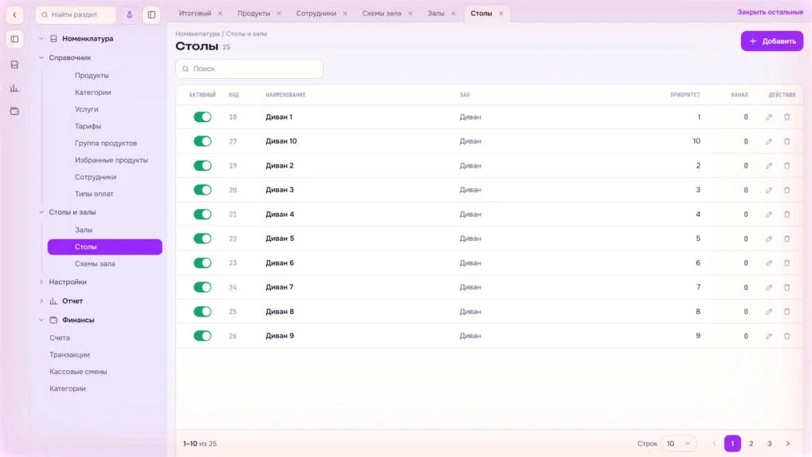Delete the Диван 9 row
Image resolution: width=812 pixels, height=457 pixels.
[787, 337]
